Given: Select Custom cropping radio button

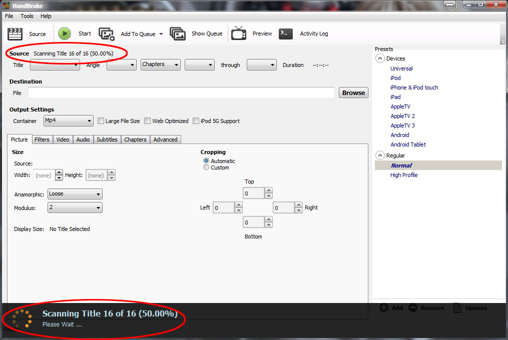Looking at the screenshot, I should pyautogui.click(x=206, y=167).
